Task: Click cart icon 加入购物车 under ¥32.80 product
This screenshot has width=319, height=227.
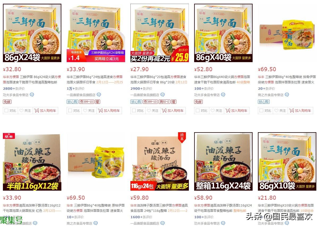Action: click(37, 111)
